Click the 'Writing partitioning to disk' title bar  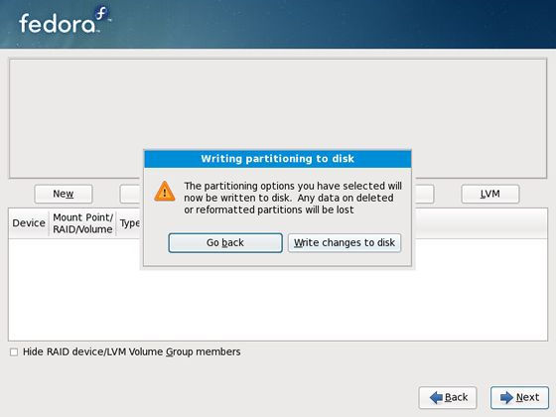tap(278, 159)
